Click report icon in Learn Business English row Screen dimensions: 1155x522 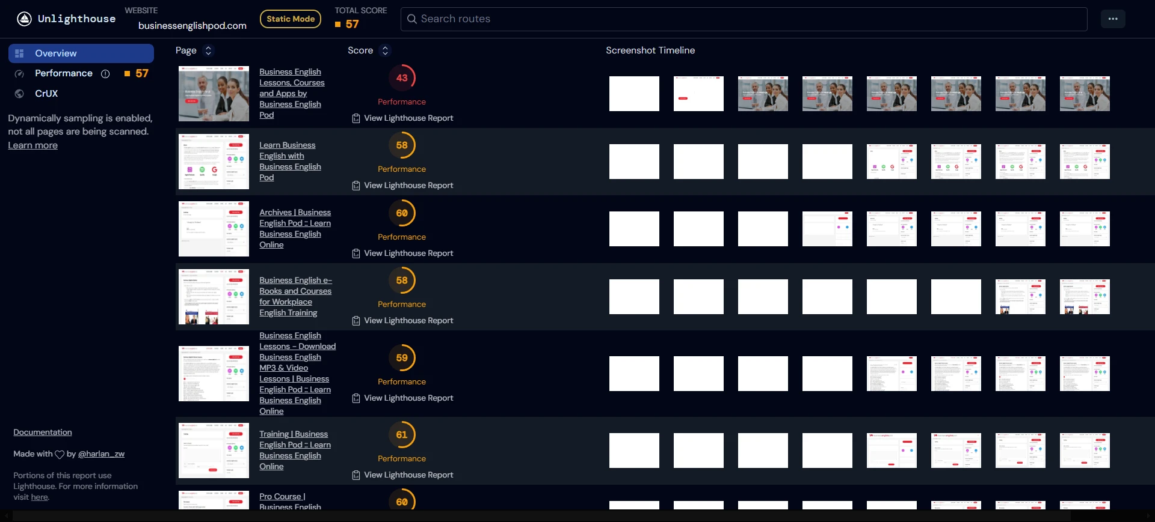click(356, 186)
